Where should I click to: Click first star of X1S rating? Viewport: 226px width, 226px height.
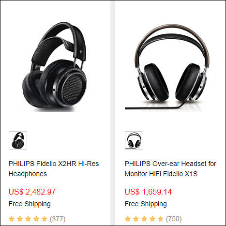click(x=128, y=219)
